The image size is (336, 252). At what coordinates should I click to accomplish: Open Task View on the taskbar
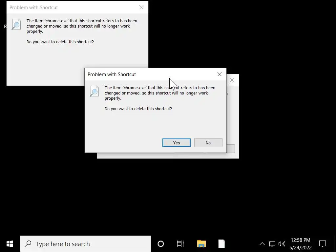tap(180, 244)
